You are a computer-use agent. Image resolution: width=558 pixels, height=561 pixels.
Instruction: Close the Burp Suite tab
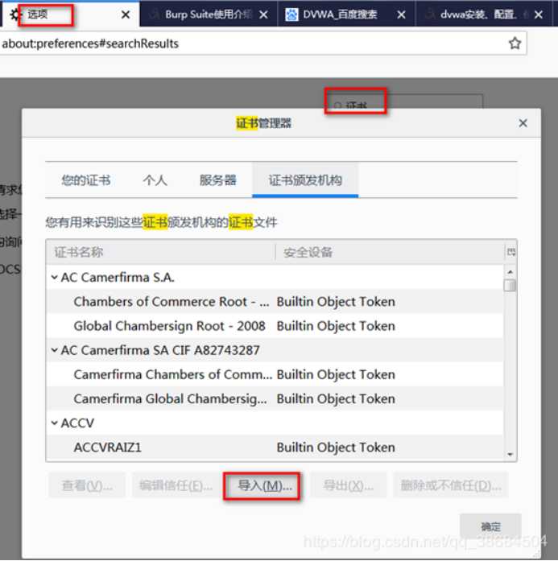pos(263,14)
